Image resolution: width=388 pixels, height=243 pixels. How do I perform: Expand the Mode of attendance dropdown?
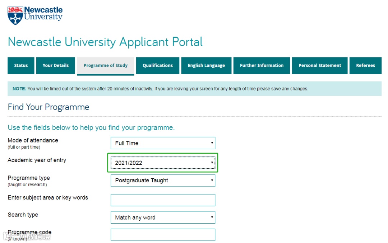pos(163,143)
